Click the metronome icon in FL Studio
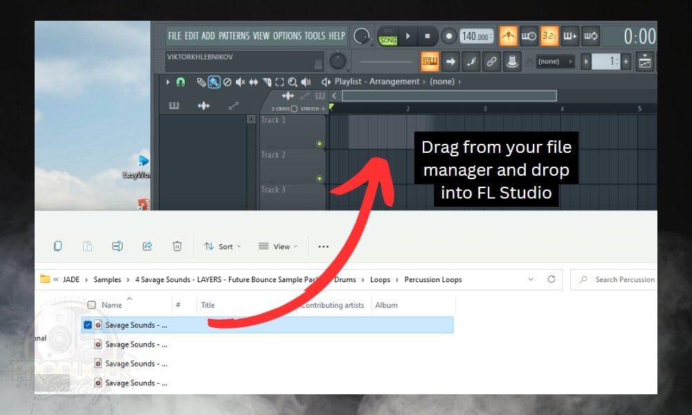The width and height of the screenshot is (692, 415). (x=509, y=36)
